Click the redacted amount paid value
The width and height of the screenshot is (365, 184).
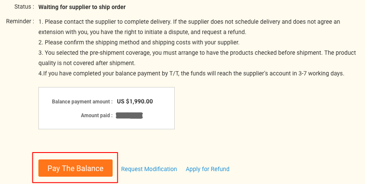[x=129, y=115]
